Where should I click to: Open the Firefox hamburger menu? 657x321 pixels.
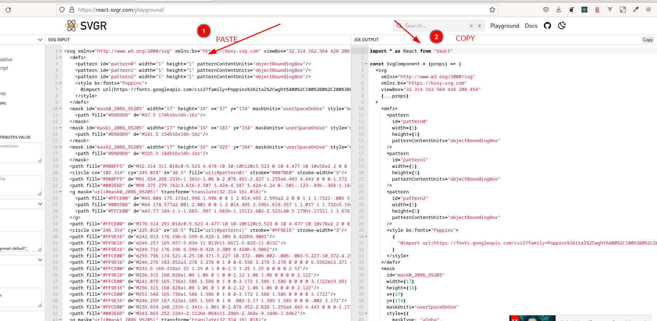(x=648, y=10)
